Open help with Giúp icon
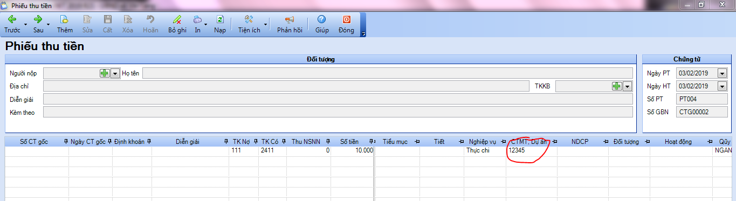Screen dimensions: 736x201 (x=322, y=19)
